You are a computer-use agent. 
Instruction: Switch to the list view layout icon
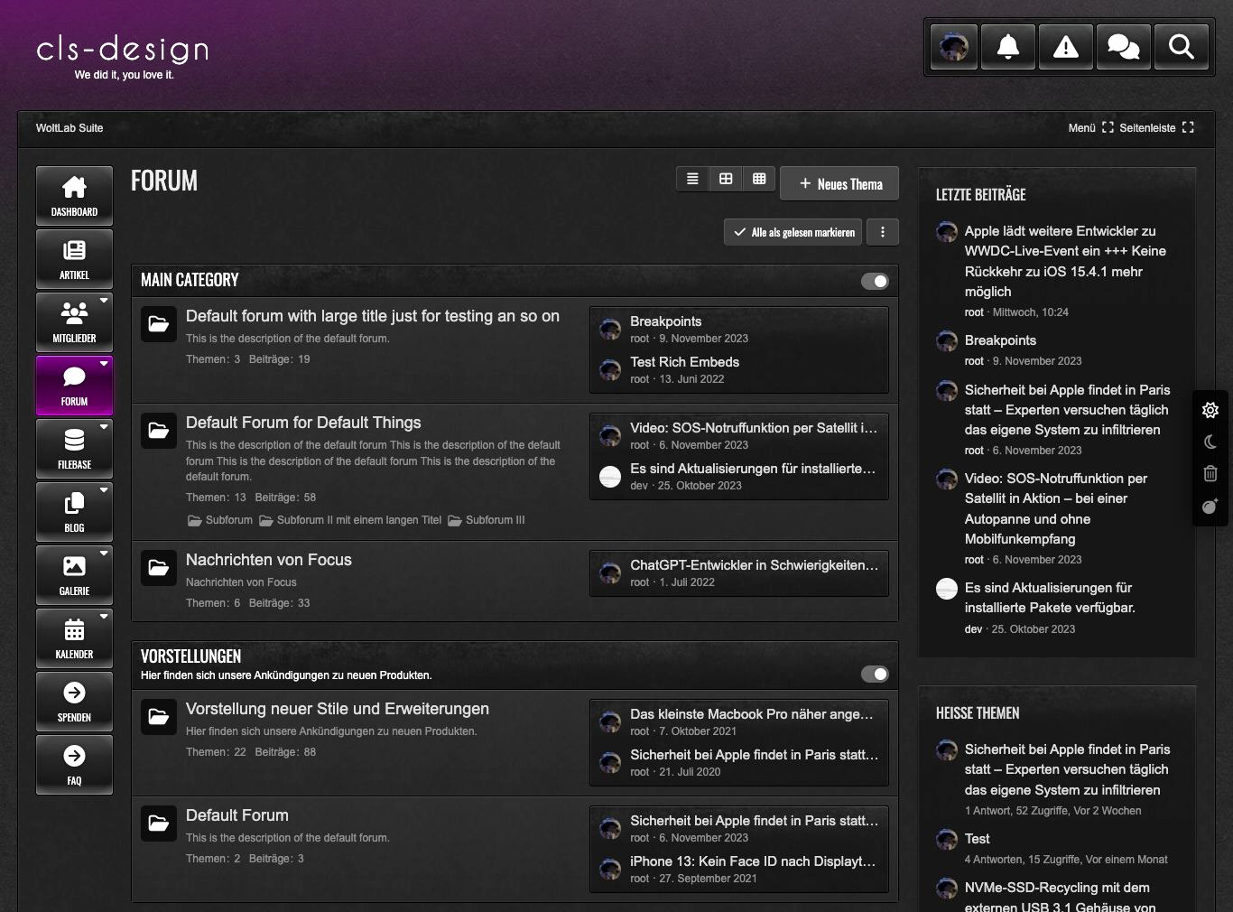(692, 179)
